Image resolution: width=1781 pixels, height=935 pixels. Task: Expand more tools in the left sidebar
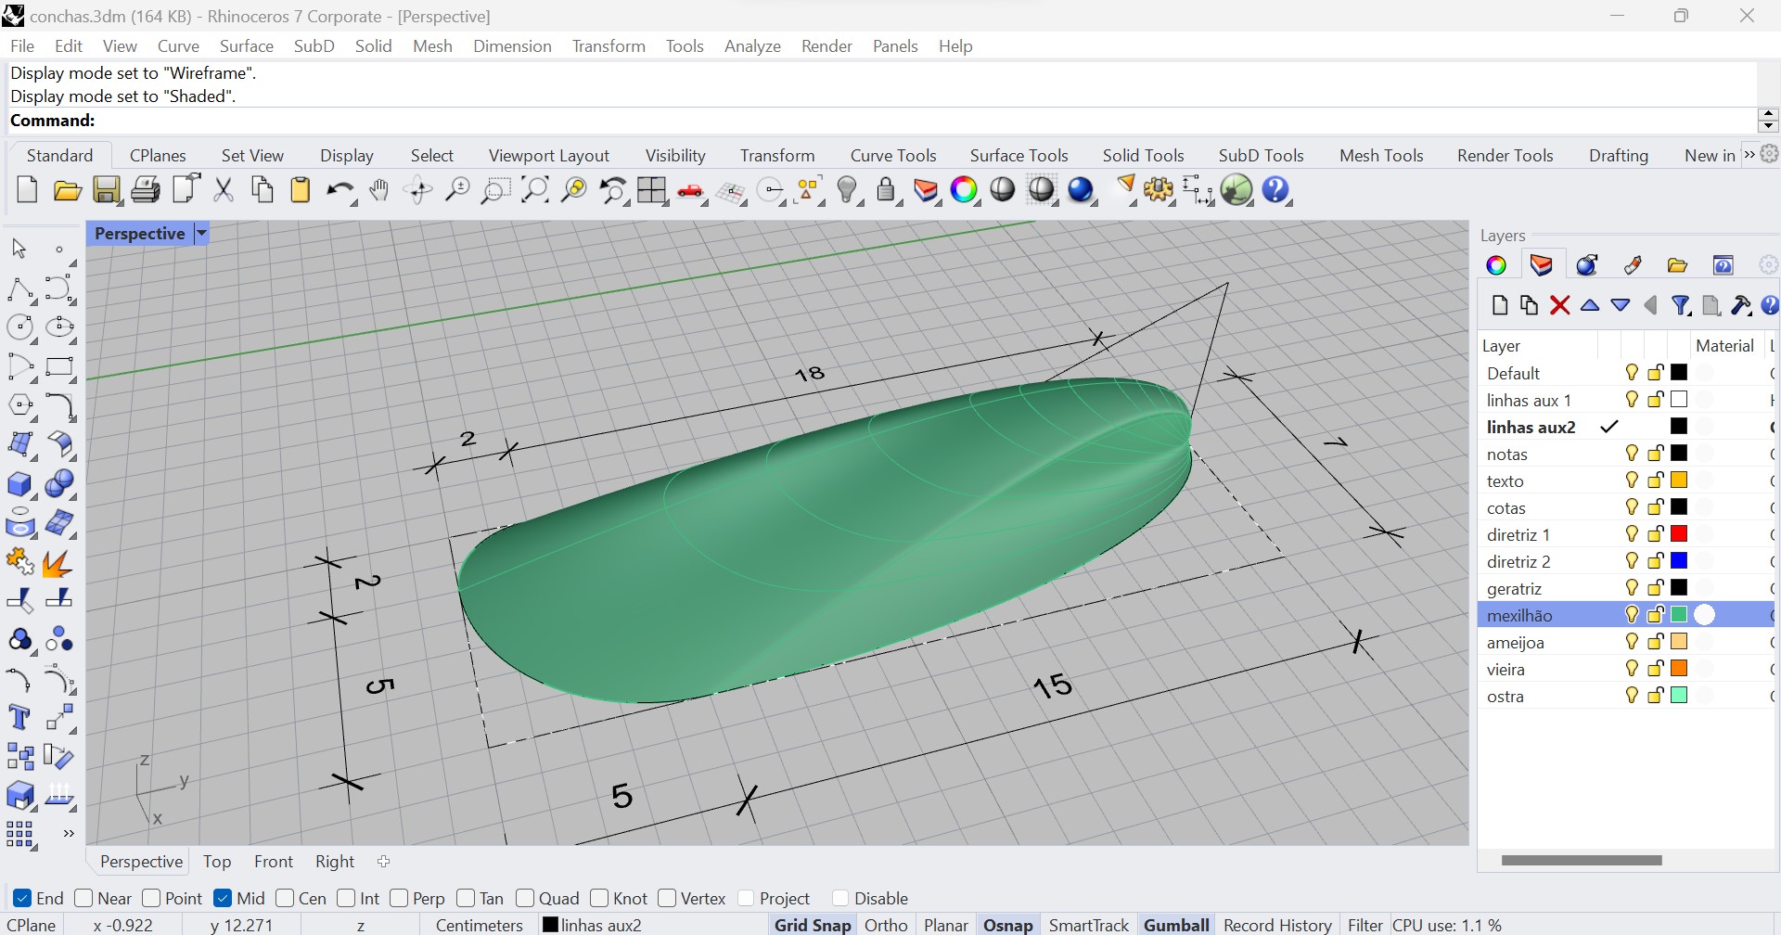tap(68, 834)
